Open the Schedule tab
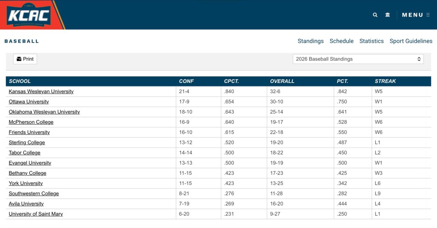 (341, 41)
